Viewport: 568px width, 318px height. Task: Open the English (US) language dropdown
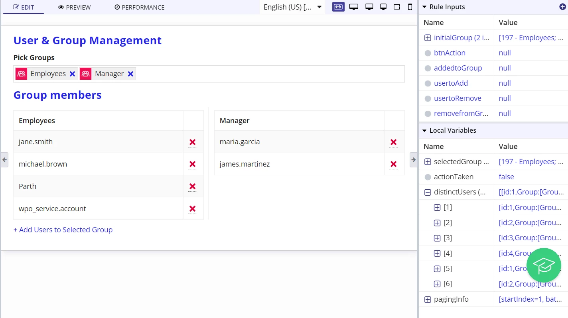[292, 7]
